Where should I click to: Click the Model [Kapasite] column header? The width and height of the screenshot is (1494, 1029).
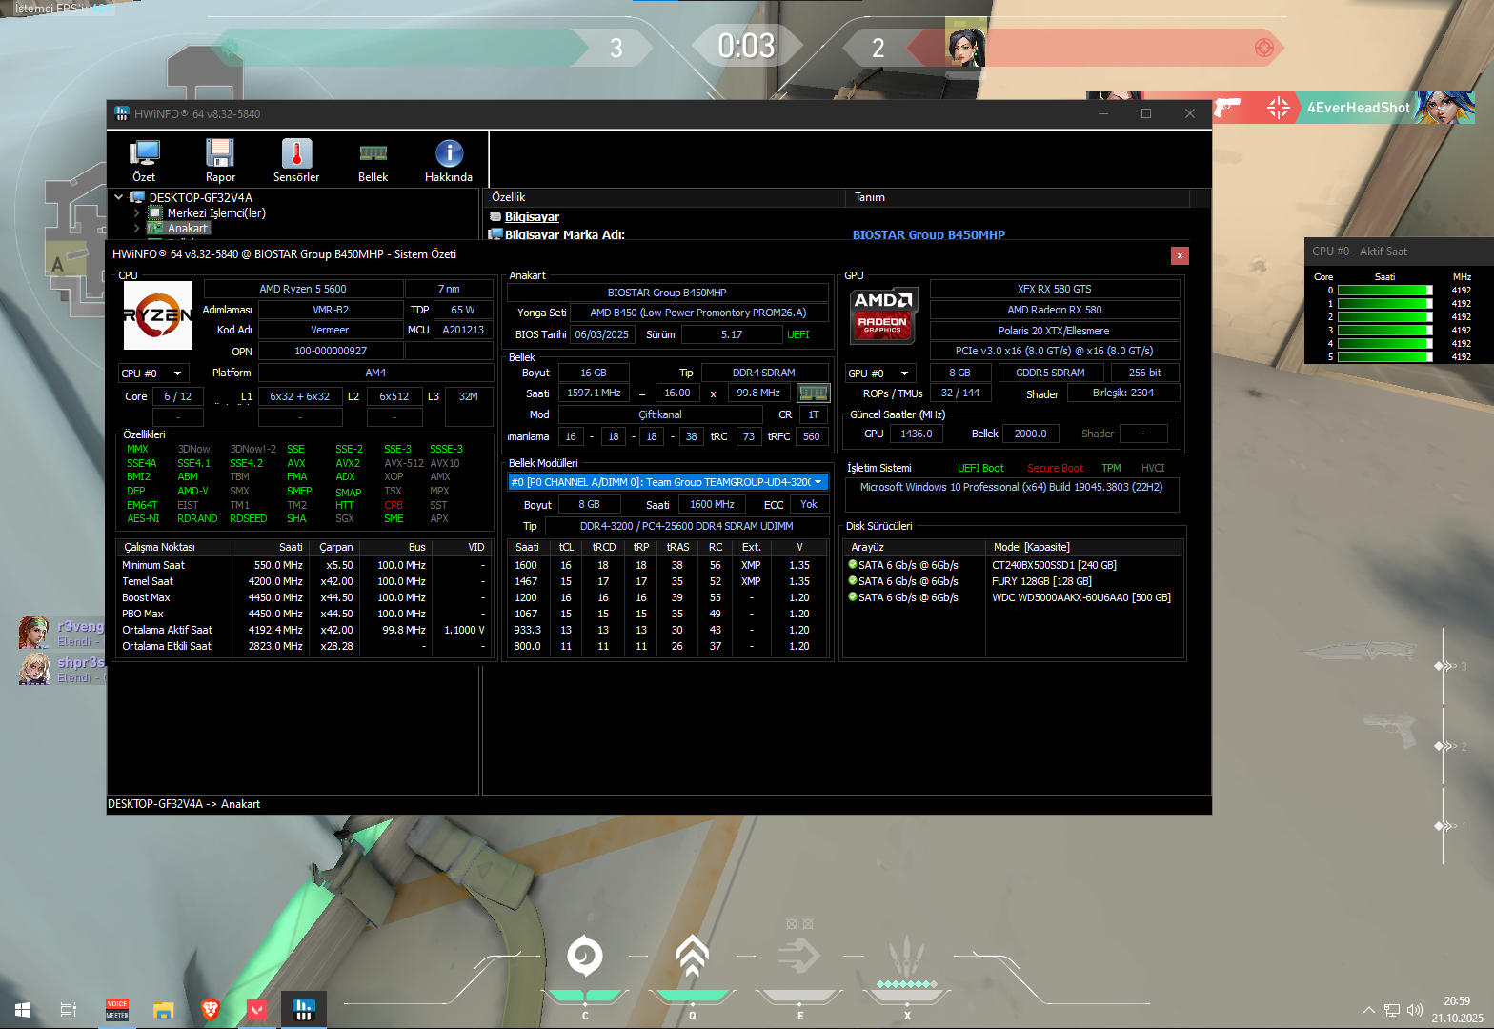pos(1084,547)
